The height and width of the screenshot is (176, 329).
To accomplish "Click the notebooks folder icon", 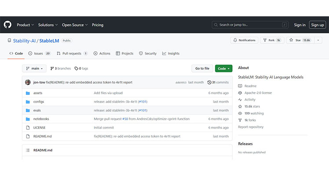I will coord(28,119).
